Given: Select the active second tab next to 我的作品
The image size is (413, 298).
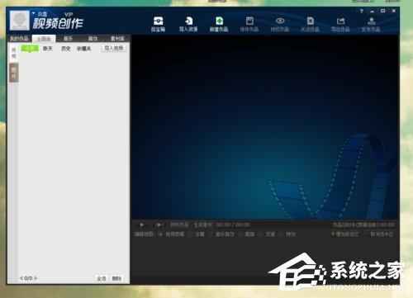Looking at the screenshot, I should pos(44,39).
